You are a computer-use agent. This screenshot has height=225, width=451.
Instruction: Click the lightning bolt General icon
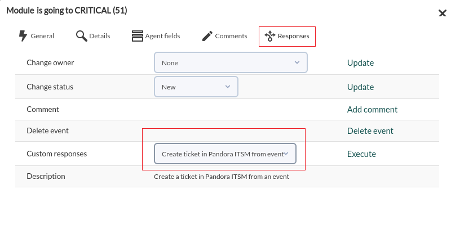coord(23,36)
